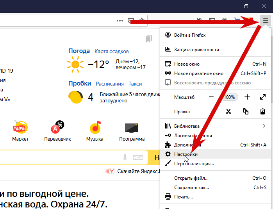Image resolution: width=273 pixels, height=209 pixels.
Task: Choose Сохранить как... menu item
Action: coord(216,188)
